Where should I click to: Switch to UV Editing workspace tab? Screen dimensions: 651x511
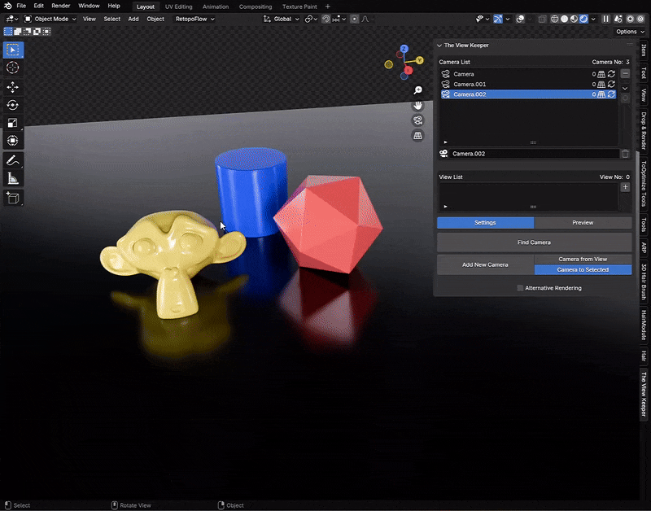pyautogui.click(x=178, y=7)
